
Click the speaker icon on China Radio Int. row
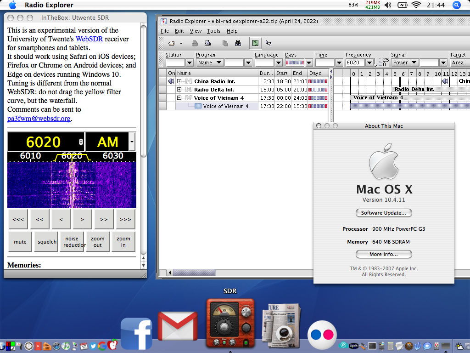[171, 81]
